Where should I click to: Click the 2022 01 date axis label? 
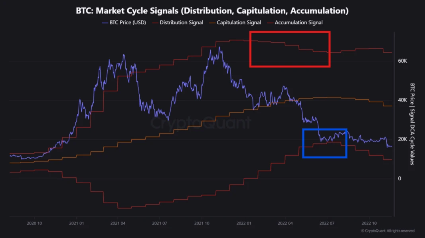[x=244, y=223]
